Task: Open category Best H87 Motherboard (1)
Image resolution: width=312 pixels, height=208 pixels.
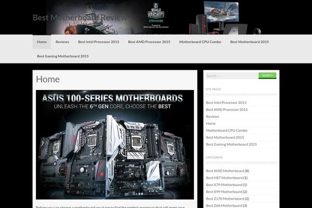Action: coord(227,178)
